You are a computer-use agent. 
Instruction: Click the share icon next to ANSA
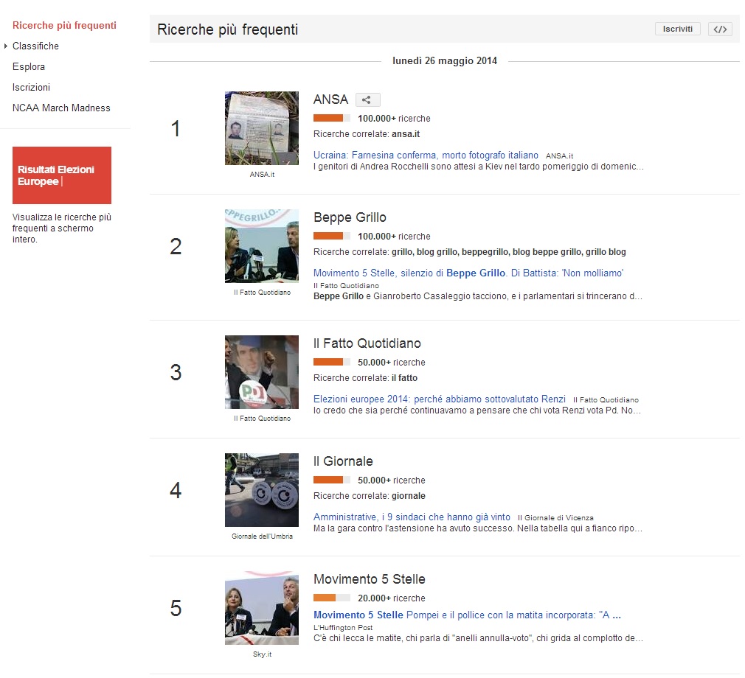367,100
